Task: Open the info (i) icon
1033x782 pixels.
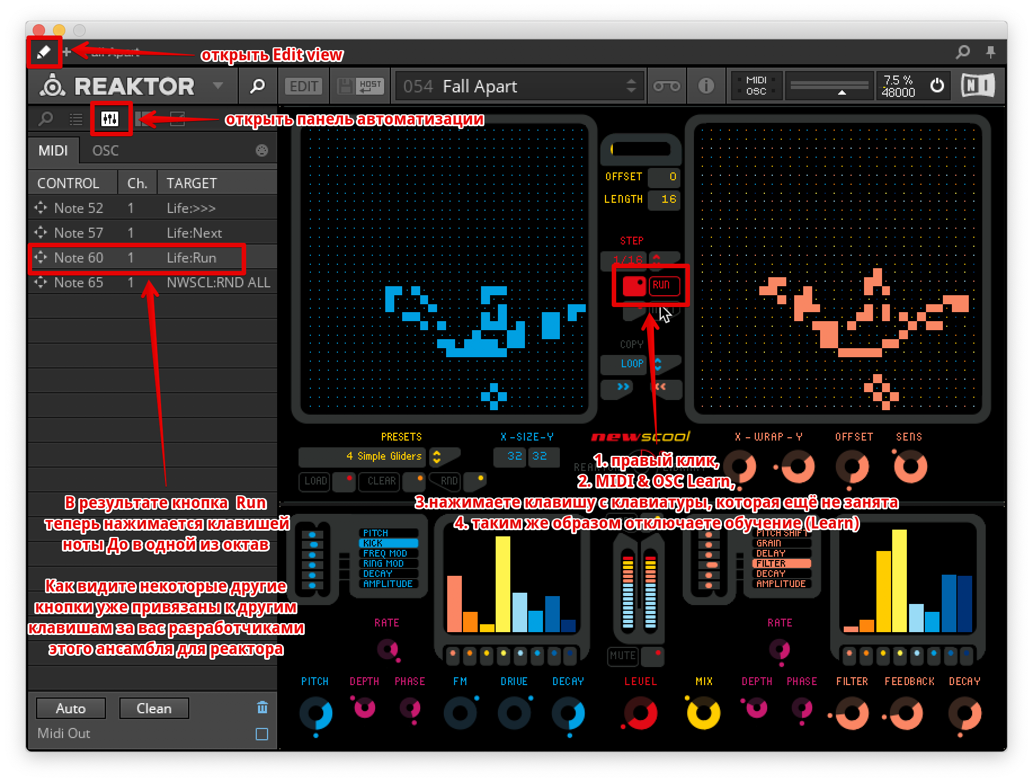Action: (706, 86)
